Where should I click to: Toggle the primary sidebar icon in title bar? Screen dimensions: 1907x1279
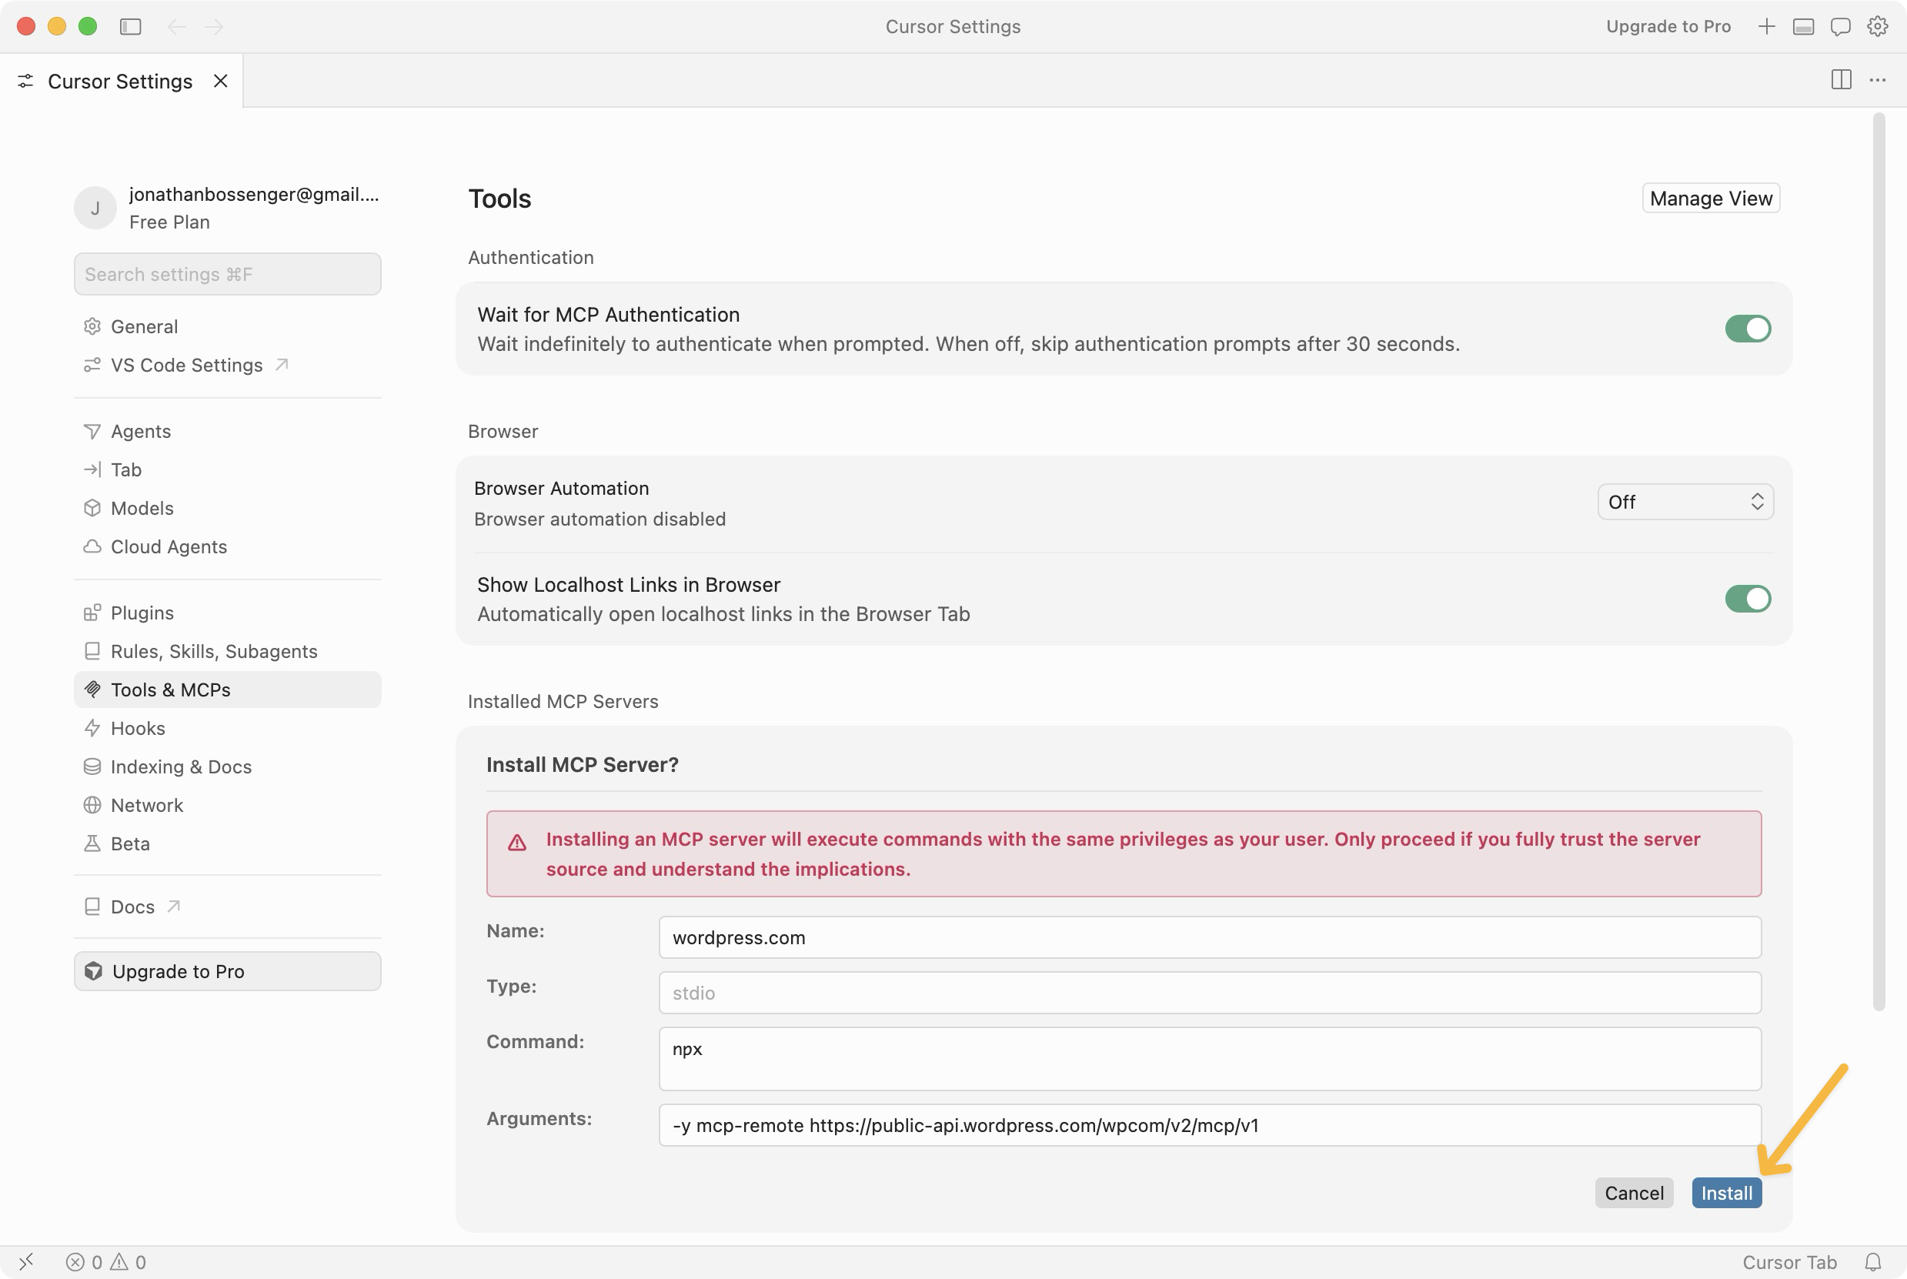pos(131,27)
